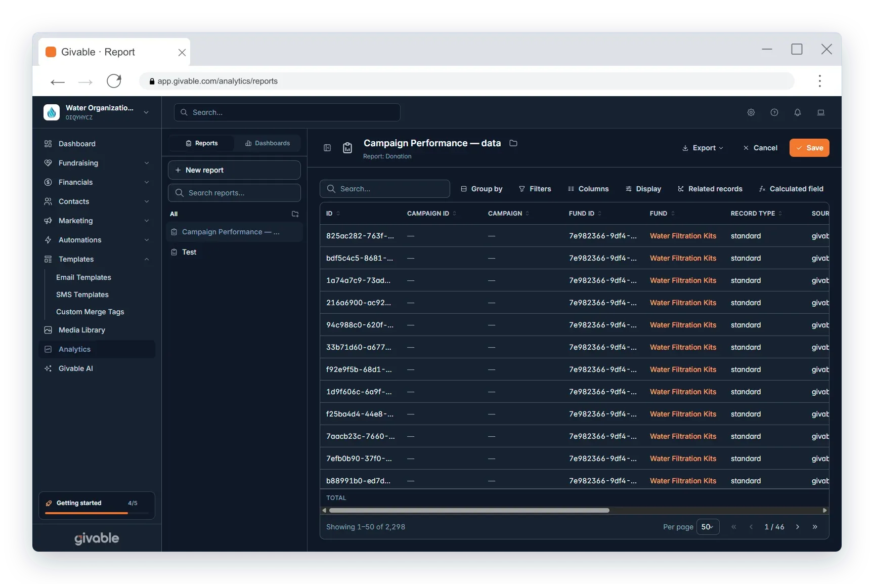Click the display screen icon in top bar
Image resolution: width=874 pixels, height=584 pixels.
821,112
